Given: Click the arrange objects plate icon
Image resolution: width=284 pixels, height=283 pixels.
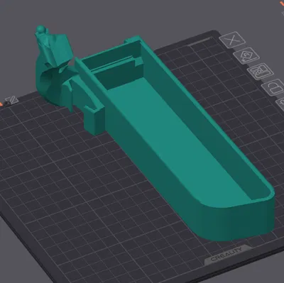Looking at the screenshot, I should pos(260,72).
